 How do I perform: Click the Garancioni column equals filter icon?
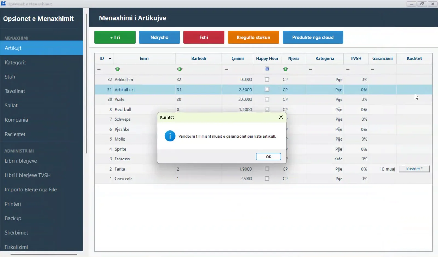click(x=373, y=69)
